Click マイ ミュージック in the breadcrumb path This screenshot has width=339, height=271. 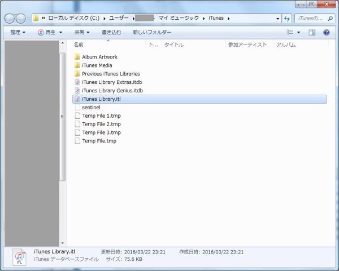click(179, 18)
